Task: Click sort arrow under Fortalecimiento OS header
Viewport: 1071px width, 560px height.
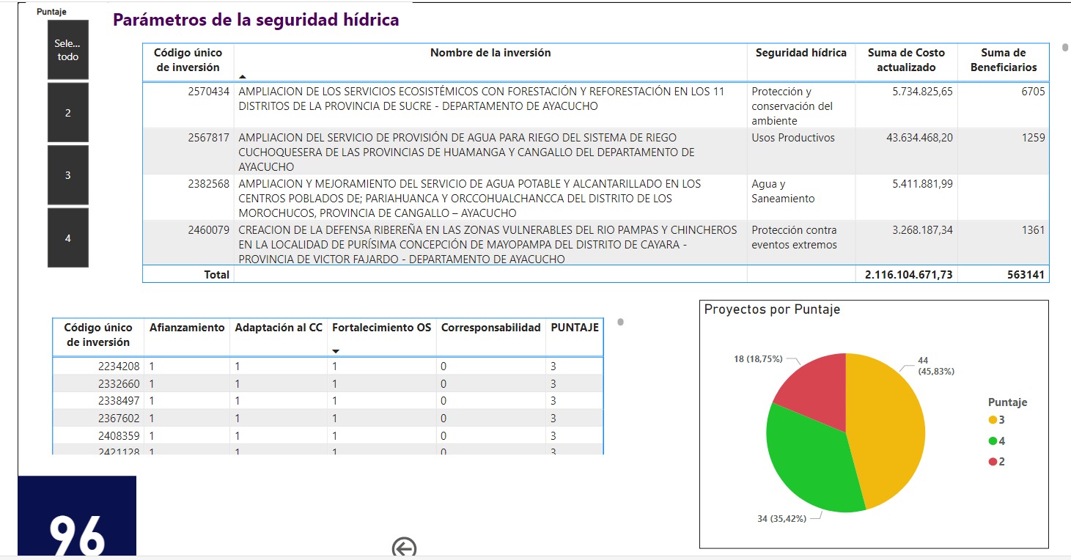Action: point(336,351)
